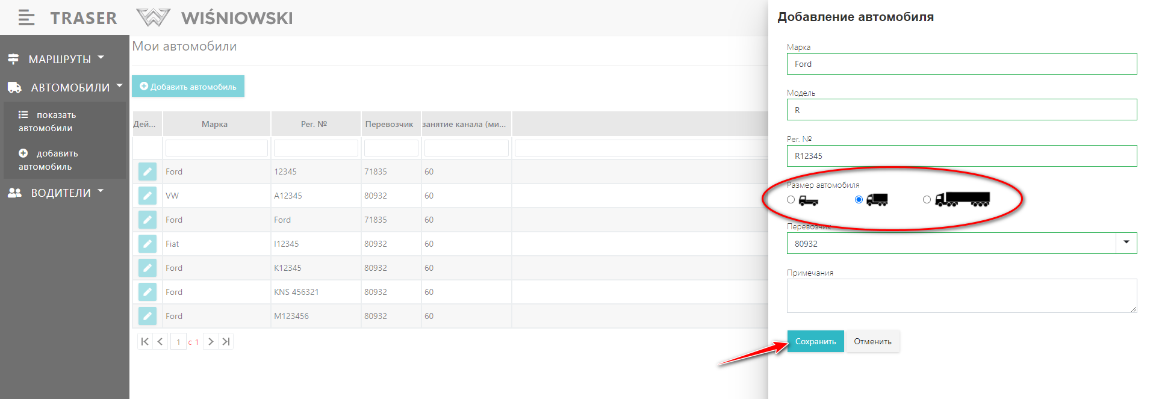Expand the ВОДИТЕЛИ sidebar menu
1156x399 pixels.
point(60,193)
